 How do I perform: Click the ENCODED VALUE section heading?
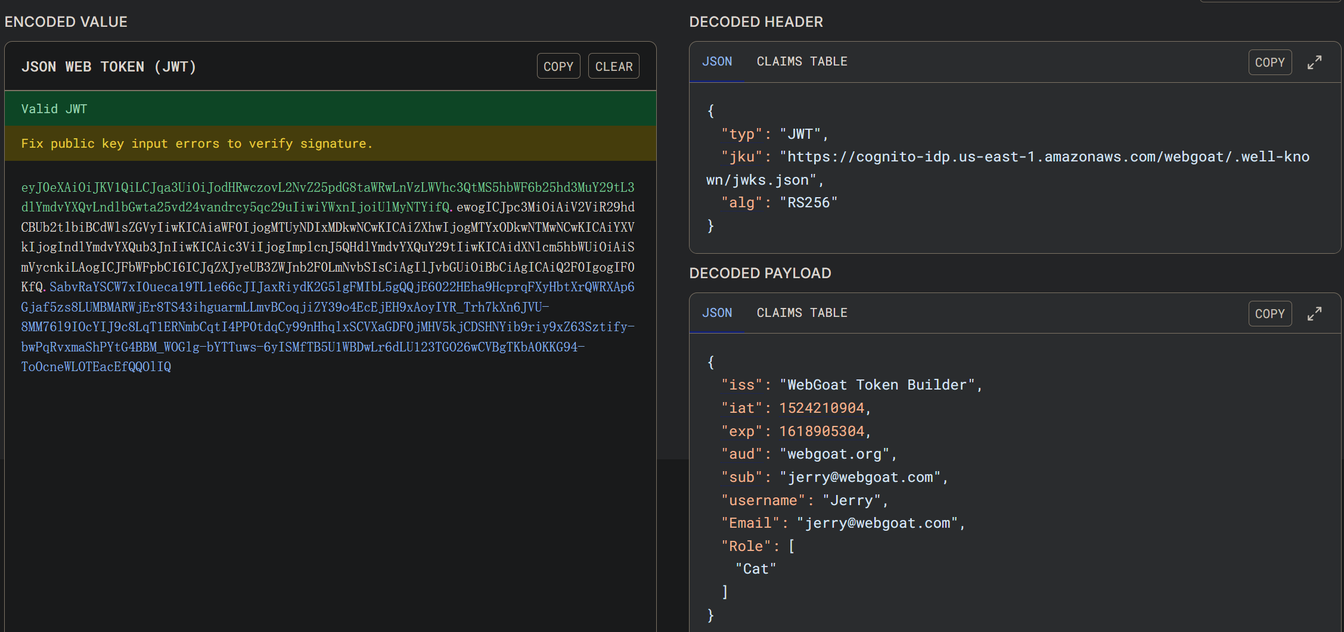coord(66,22)
